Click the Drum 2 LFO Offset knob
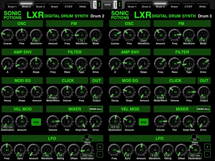This screenshot has height=161, width=215. [74, 150]
